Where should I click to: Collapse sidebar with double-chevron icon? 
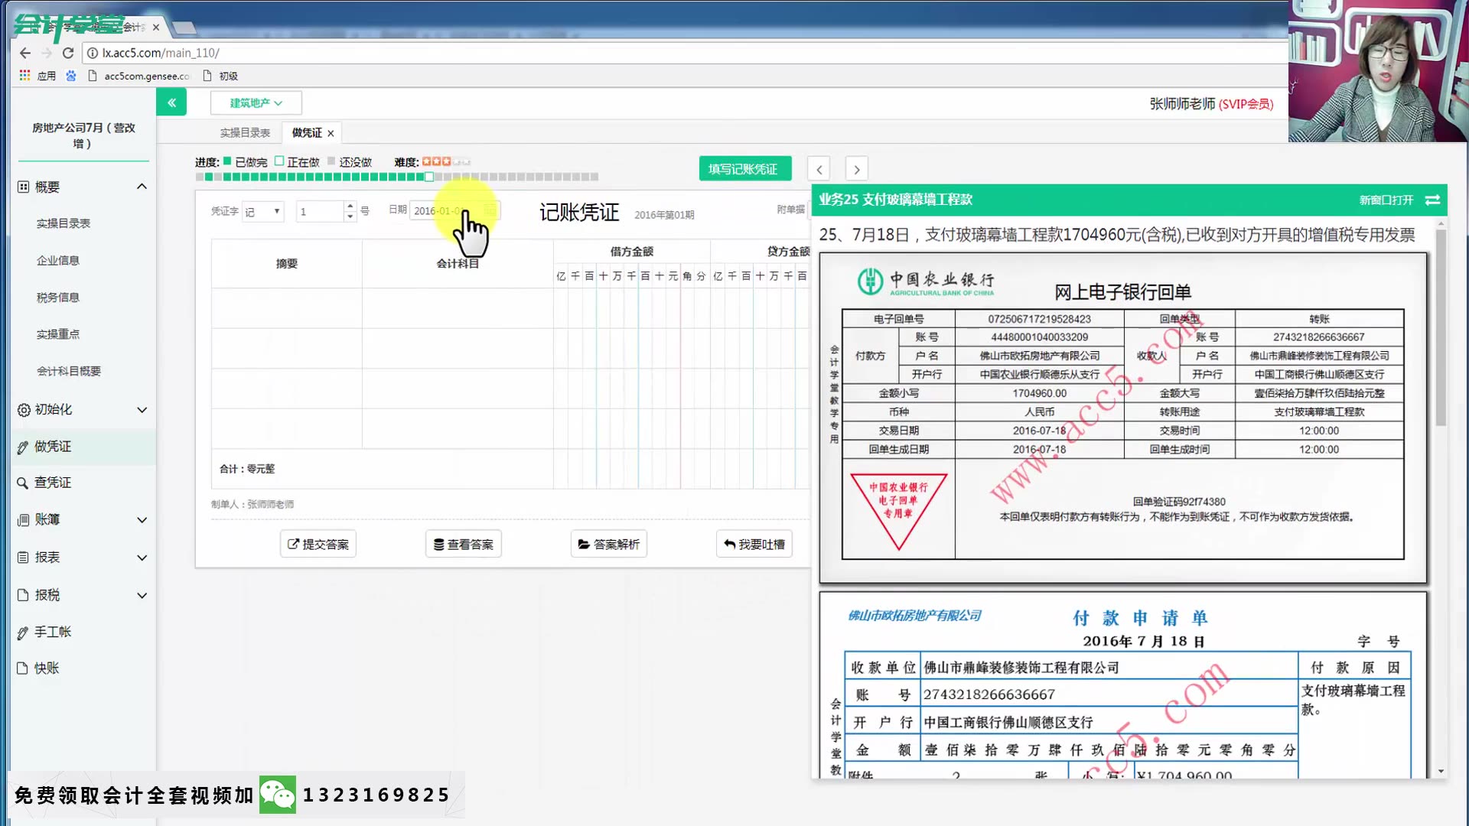tap(171, 102)
